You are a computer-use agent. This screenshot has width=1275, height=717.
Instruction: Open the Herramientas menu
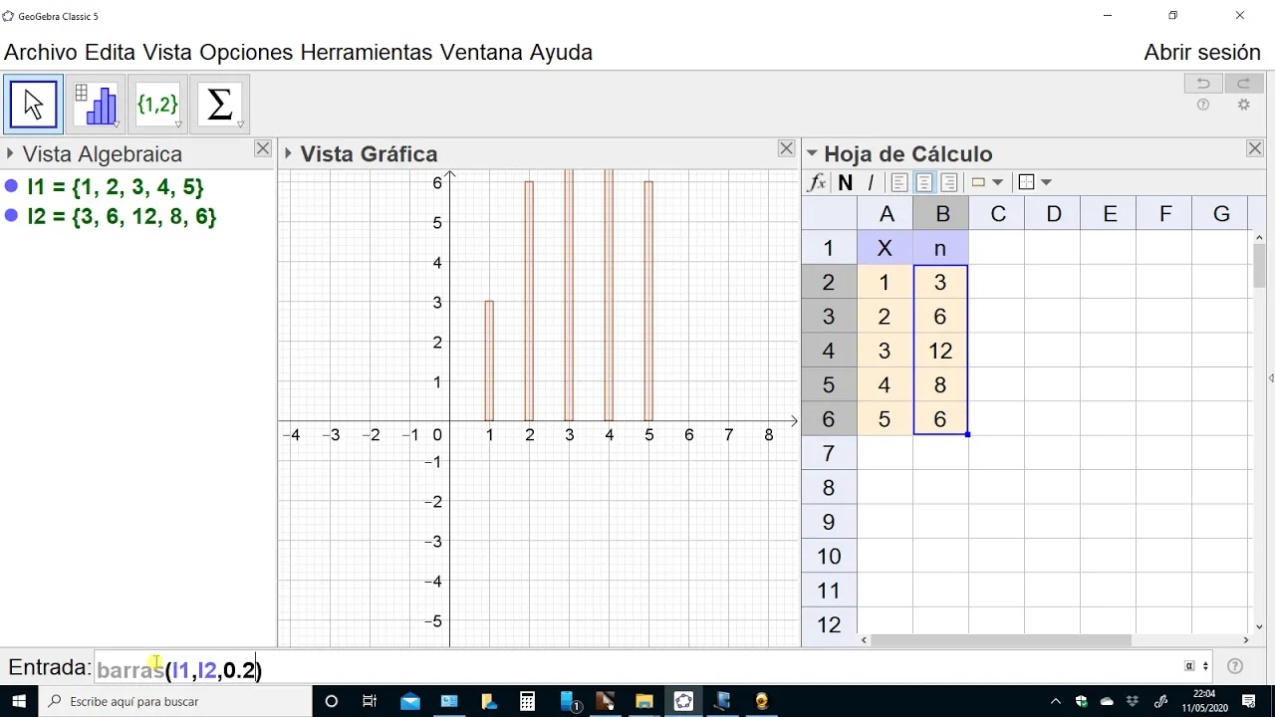(367, 53)
